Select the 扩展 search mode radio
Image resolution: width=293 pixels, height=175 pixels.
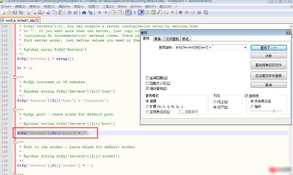147,106
